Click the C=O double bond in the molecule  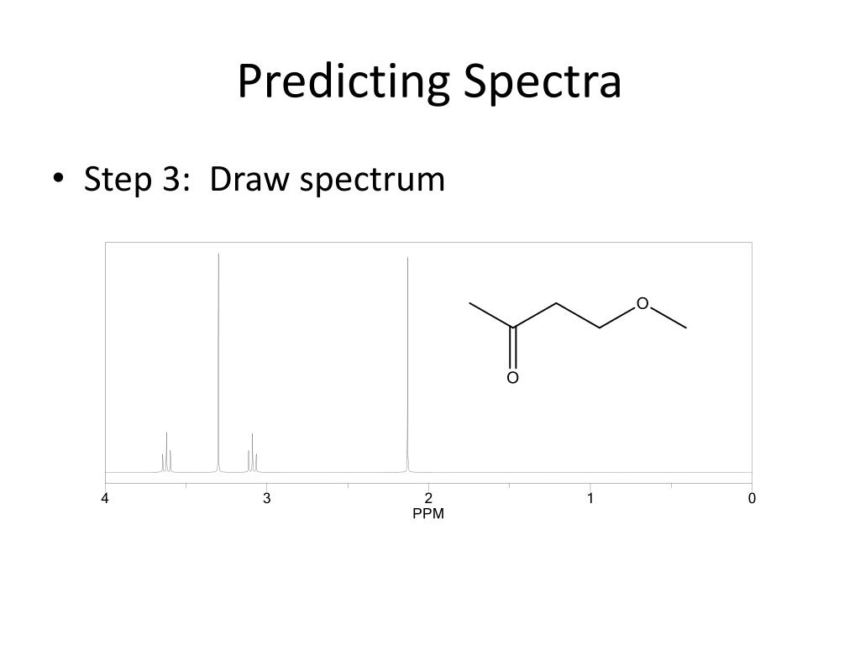(x=513, y=349)
